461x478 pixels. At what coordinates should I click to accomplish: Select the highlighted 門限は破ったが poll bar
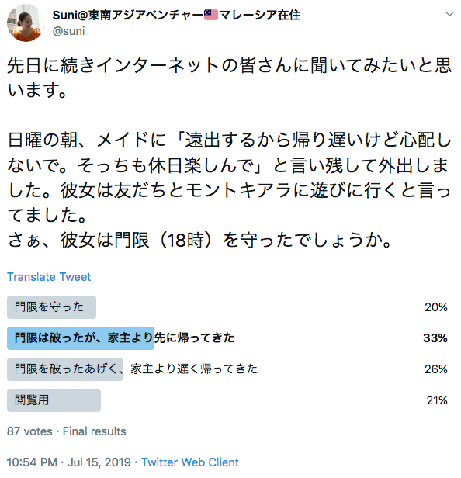(x=81, y=338)
